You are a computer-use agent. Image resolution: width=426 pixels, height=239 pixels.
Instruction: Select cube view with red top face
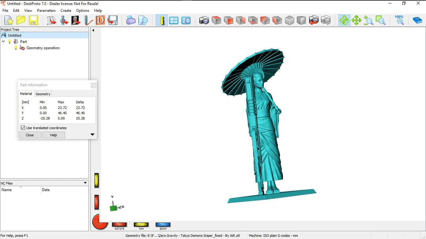217,20
